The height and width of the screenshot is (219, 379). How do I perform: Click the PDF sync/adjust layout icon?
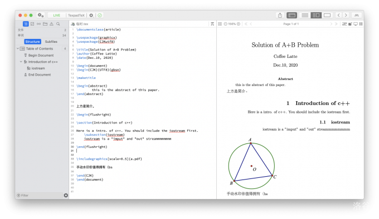[x=344, y=24]
